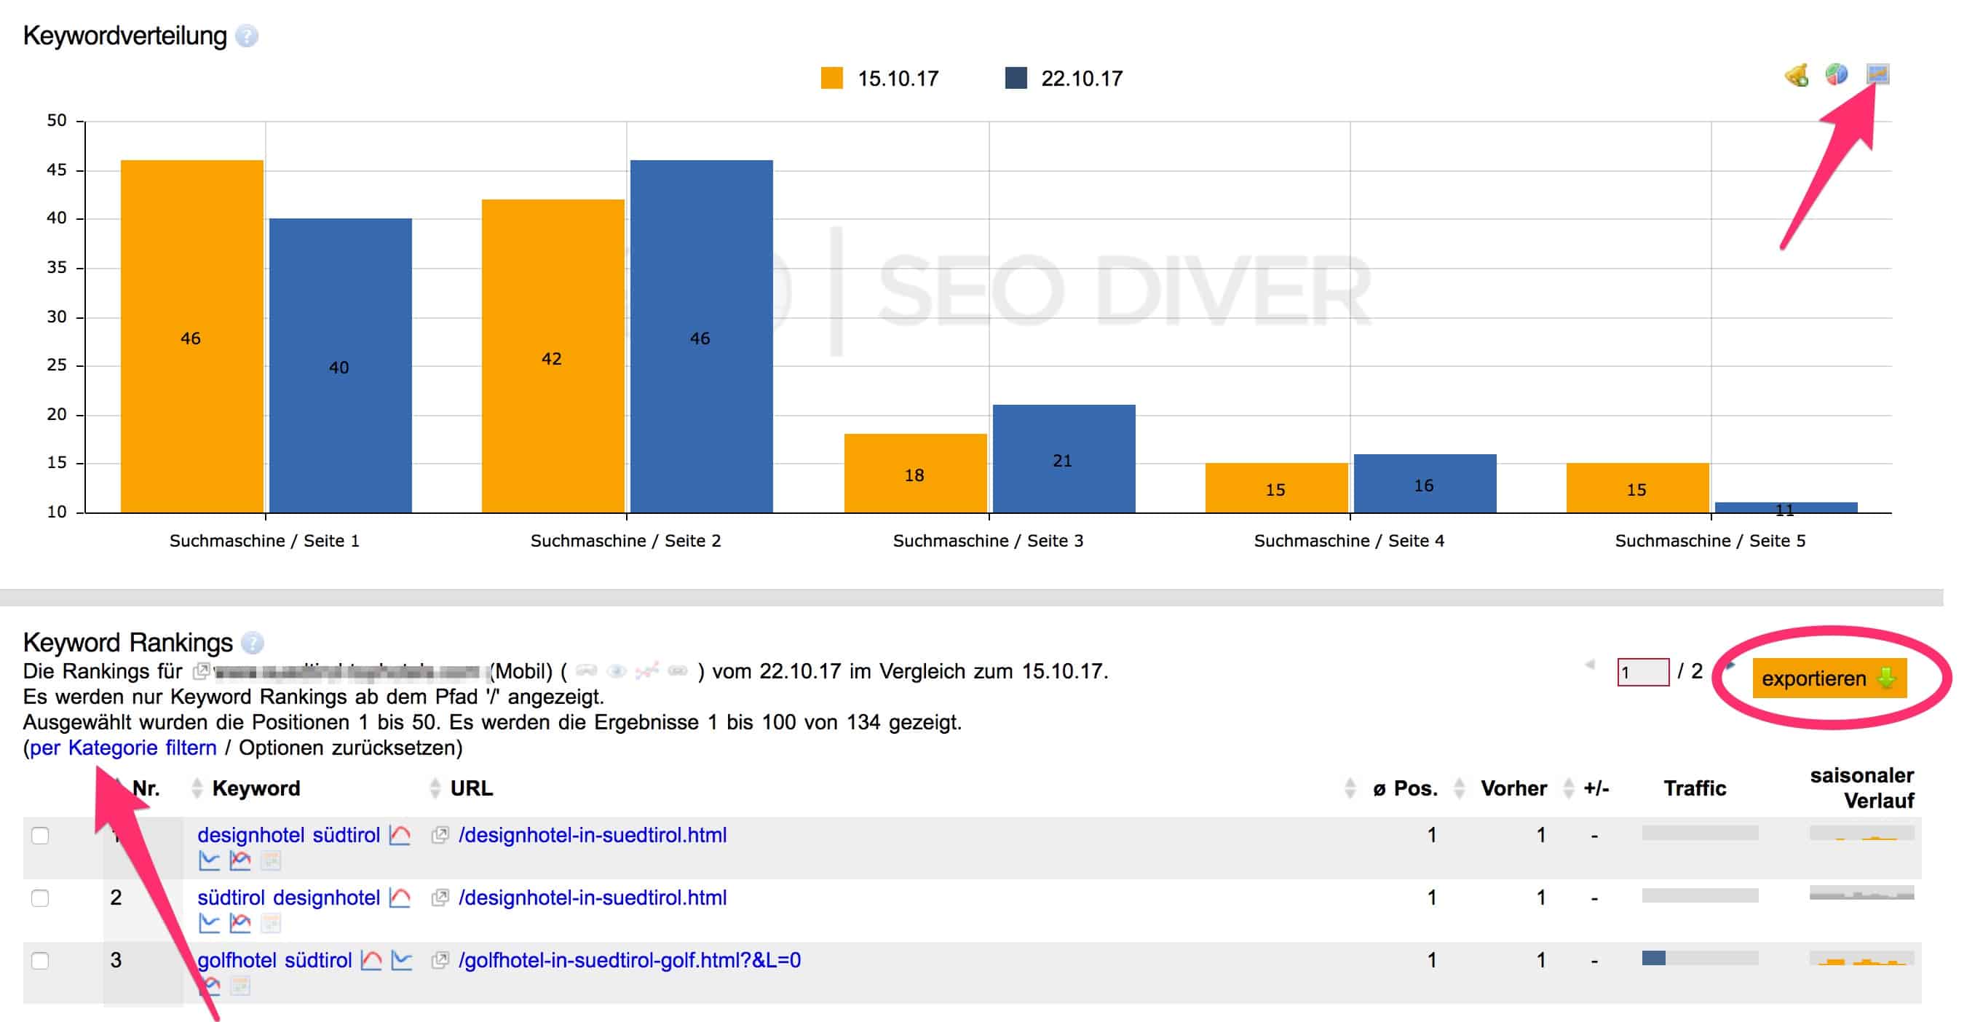This screenshot has height=1022, width=1983.
Task: Open external link icon for golfhotel URL
Action: click(x=440, y=960)
